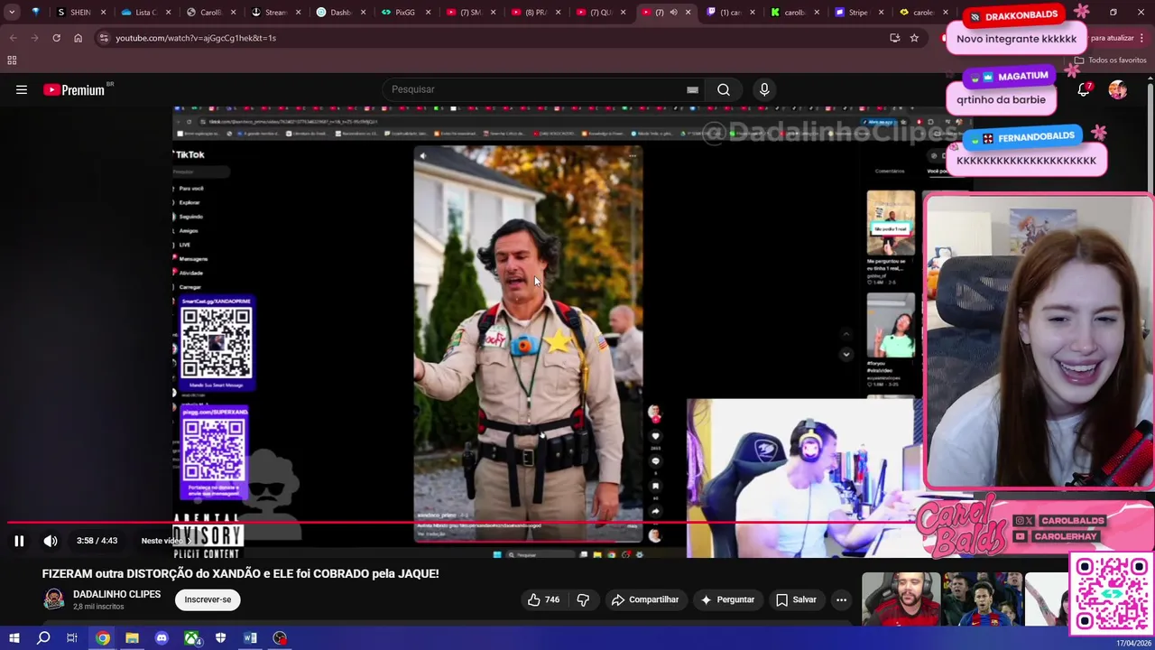1155x650 pixels.
Task: Switch to the SHEIN tab
Action: pos(81,13)
